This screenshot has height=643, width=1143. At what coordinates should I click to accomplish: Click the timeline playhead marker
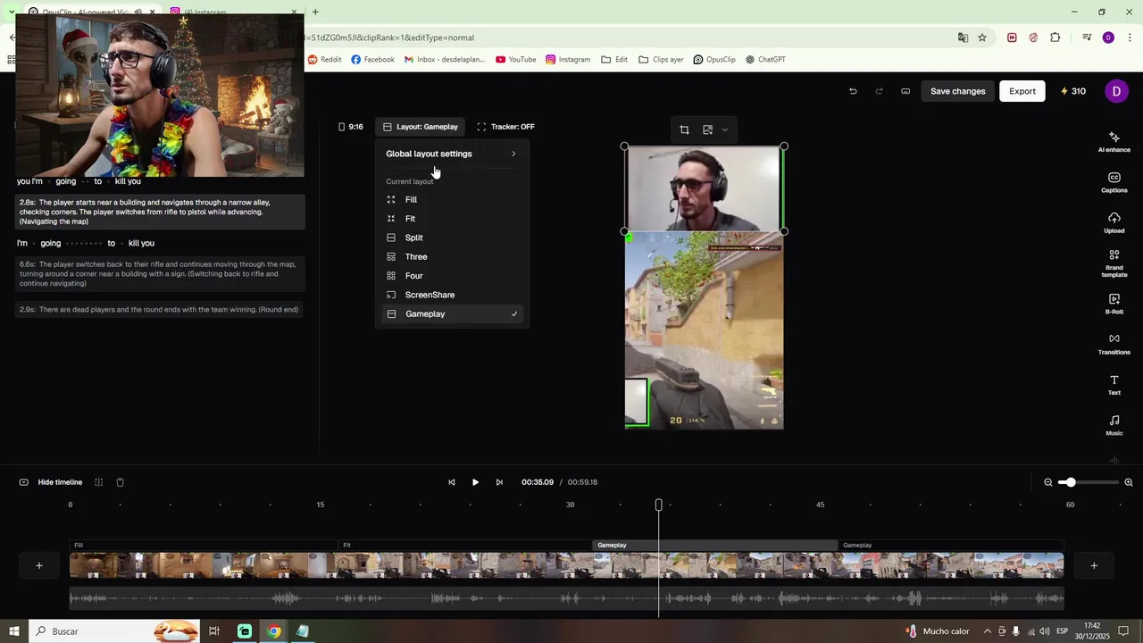(x=659, y=505)
